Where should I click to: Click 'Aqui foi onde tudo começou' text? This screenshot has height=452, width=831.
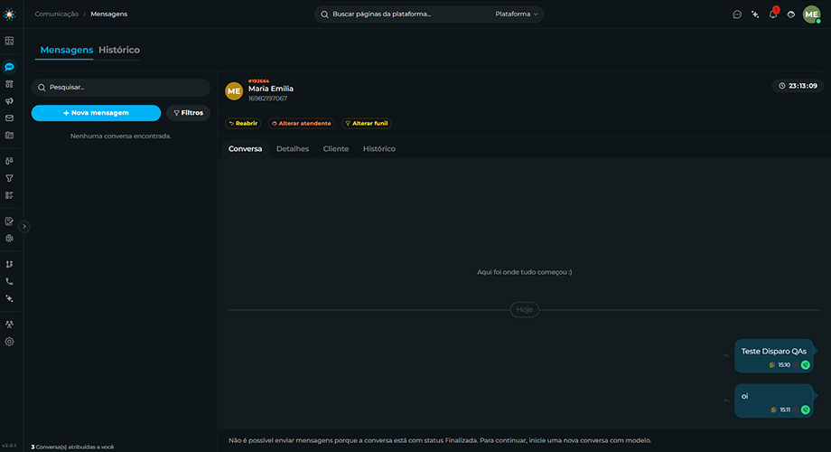[525, 272]
